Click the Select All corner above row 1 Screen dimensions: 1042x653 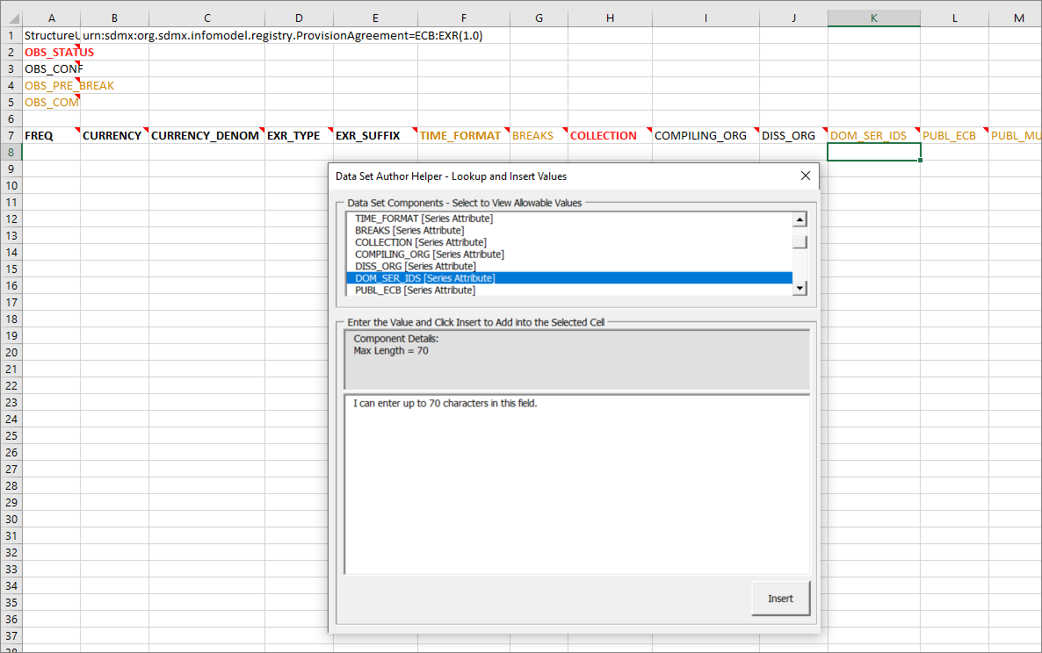[x=11, y=18]
